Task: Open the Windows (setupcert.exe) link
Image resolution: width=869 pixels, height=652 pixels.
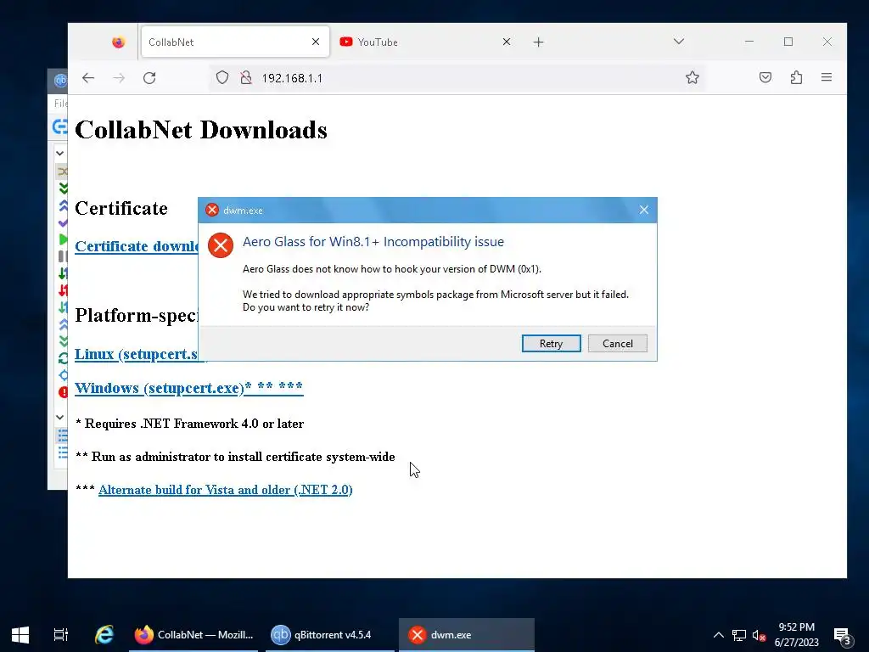Action: [189, 388]
